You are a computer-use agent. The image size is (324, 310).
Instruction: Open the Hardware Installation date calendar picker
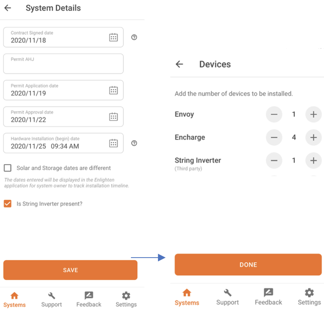[x=114, y=143]
